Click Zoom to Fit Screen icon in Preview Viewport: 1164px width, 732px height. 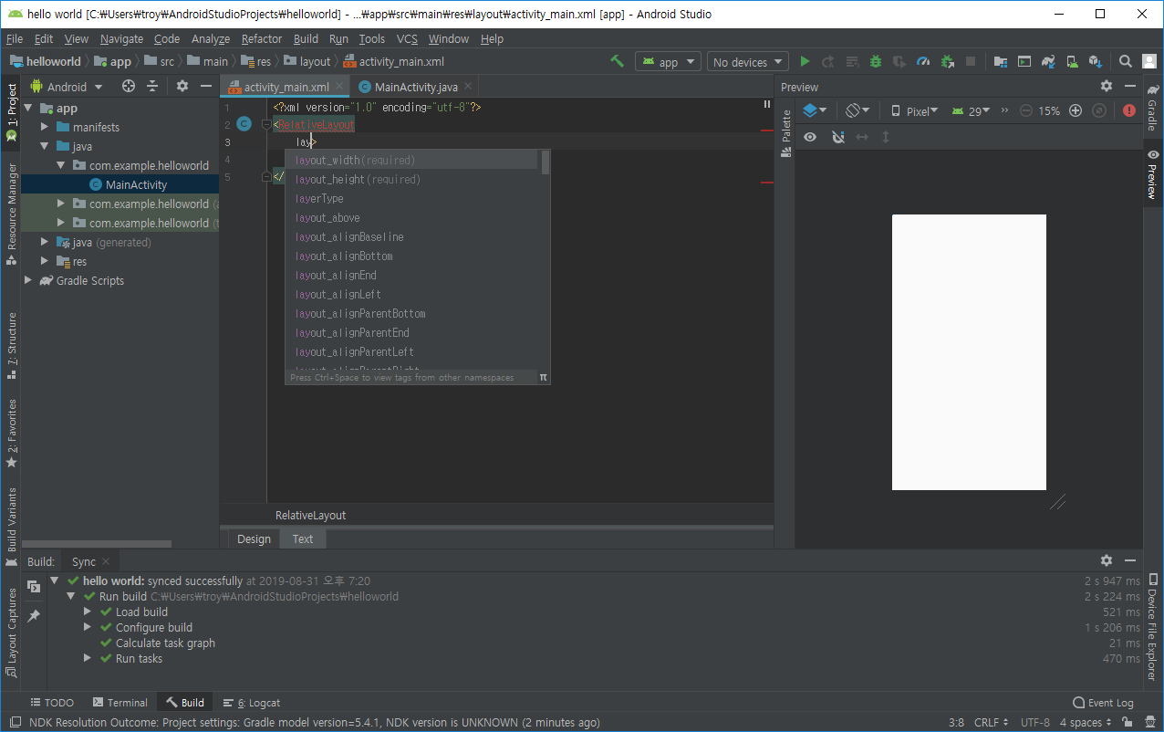pos(1099,110)
